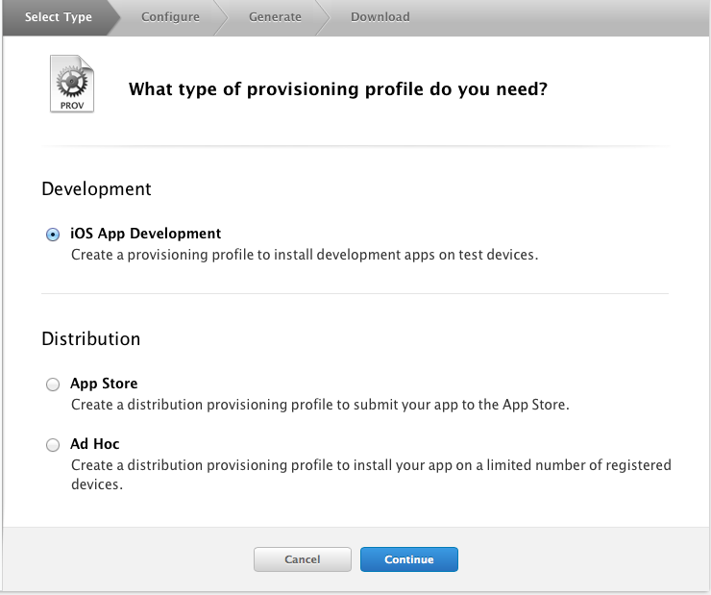Image resolution: width=711 pixels, height=595 pixels.
Task: Click the App Store option label
Action: click(104, 384)
